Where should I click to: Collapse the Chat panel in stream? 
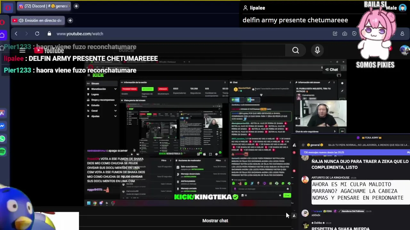tap(332, 69)
